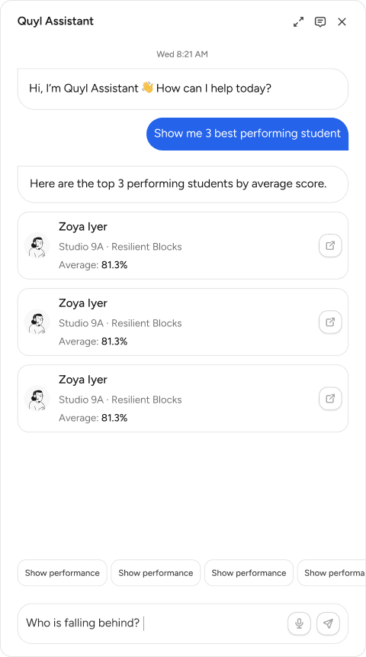Select the avatar on the bottom student card
The height and width of the screenshot is (657, 366).
tap(37, 399)
